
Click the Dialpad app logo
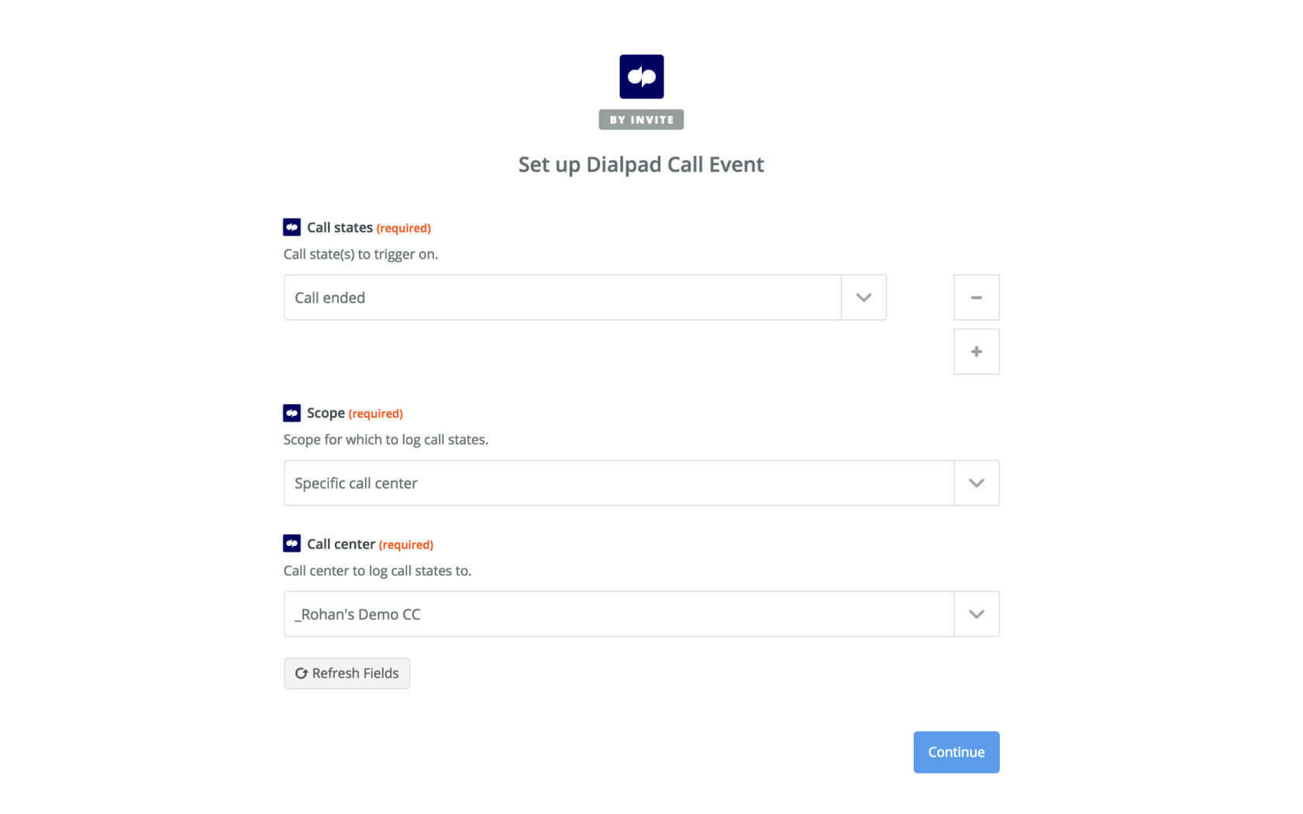pos(641,76)
